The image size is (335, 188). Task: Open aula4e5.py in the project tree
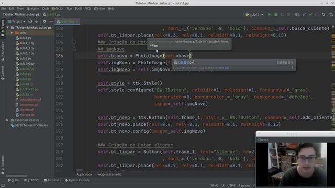pos(25,64)
